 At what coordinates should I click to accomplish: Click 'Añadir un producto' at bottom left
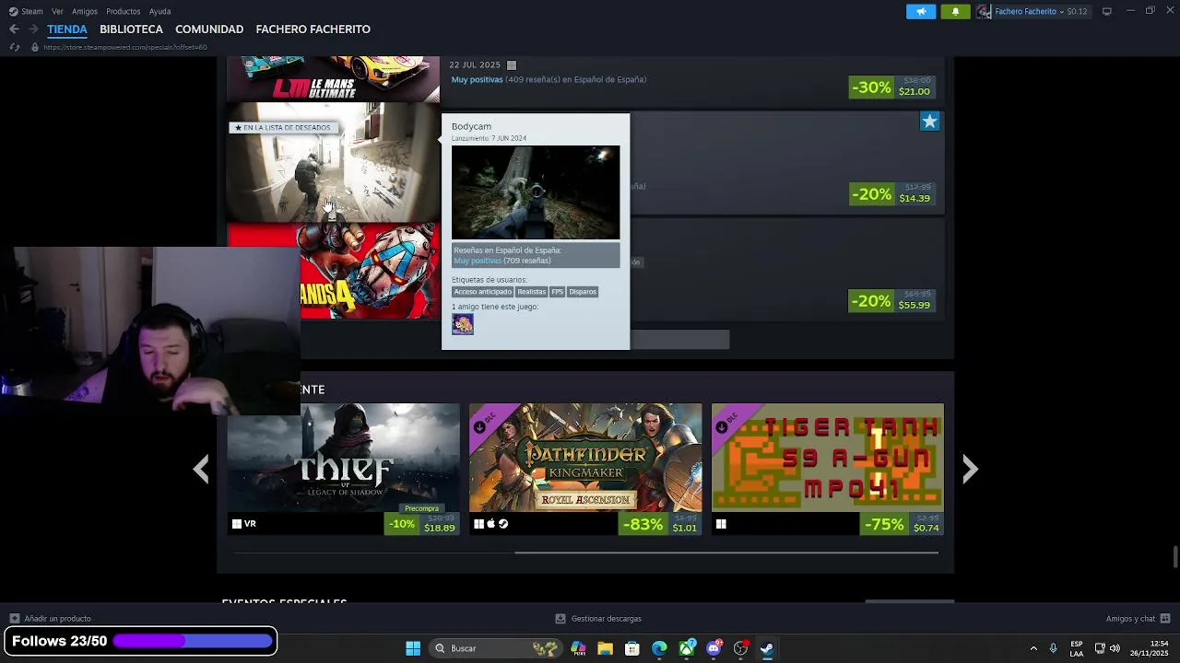pyautogui.click(x=50, y=619)
